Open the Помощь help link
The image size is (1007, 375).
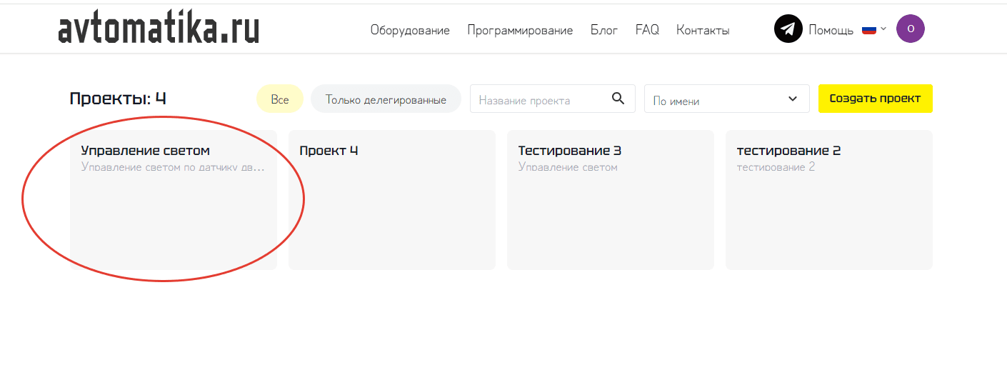click(x=831, y=30)
